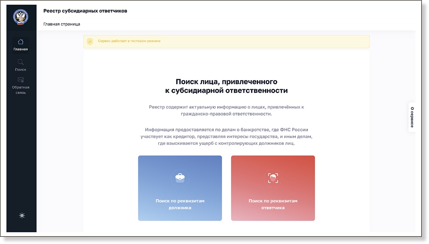Click the shield icon in the yellow banner
Image resolution: width=429 pixels, height=244 pixels.
pos(90,41)
